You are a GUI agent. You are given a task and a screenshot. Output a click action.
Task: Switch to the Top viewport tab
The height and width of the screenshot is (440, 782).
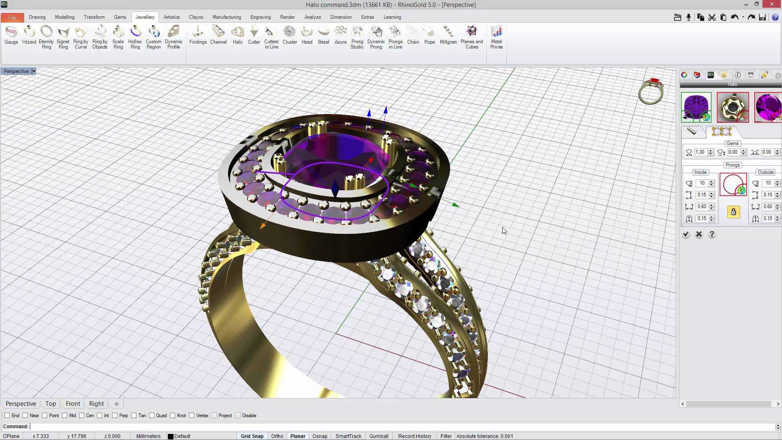[51, 404]
